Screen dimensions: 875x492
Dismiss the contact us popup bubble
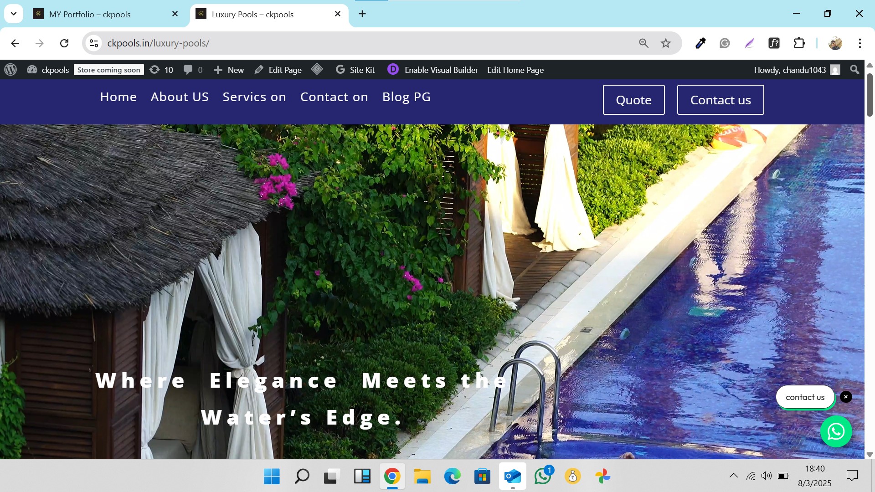[846, 397]
